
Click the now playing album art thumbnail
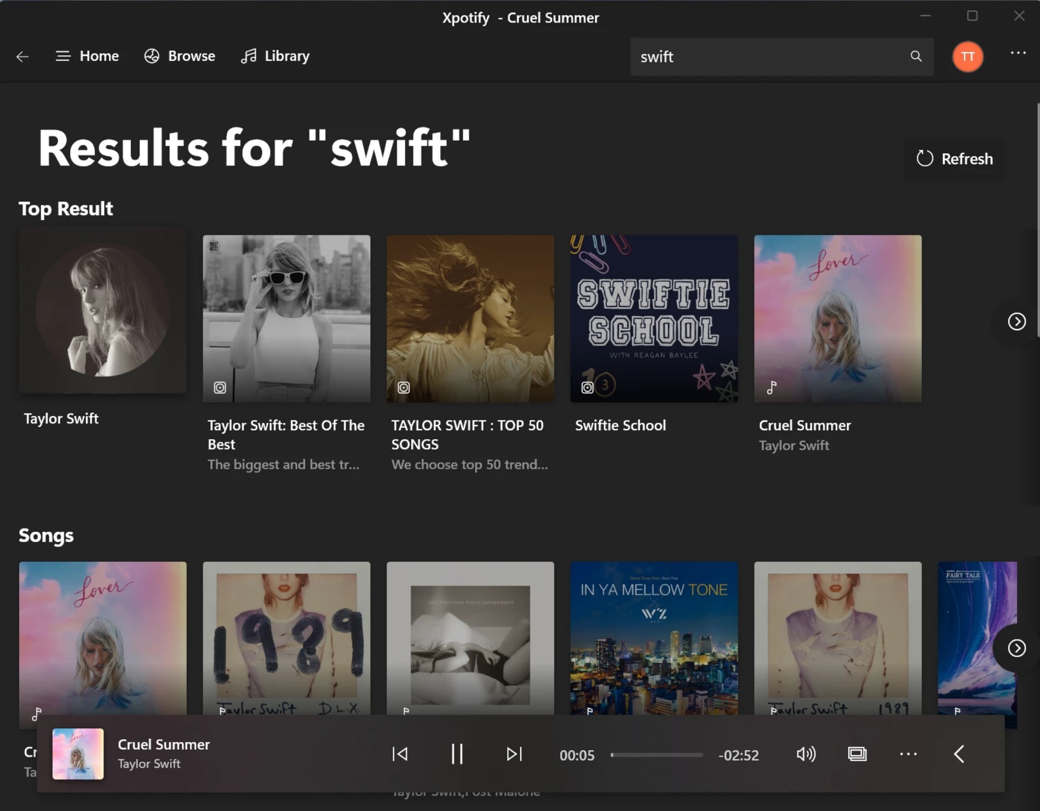(78, 754)
